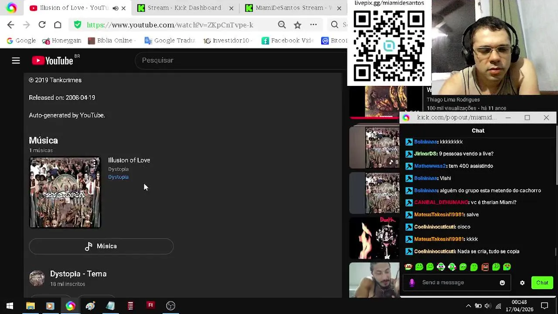Open the Windows Start menu
This screenshot has width=558, height=314.
[x=10, y=306]
